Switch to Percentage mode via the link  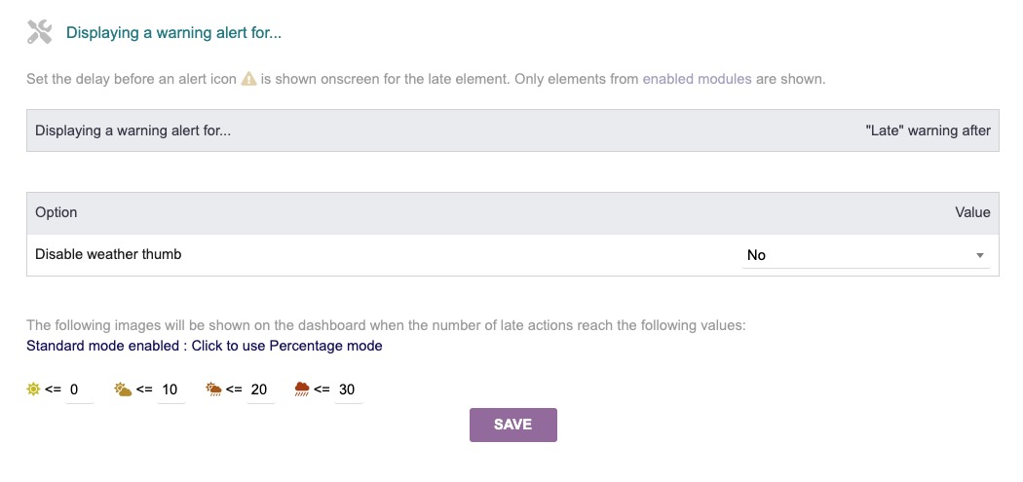[x=205, y=346]
